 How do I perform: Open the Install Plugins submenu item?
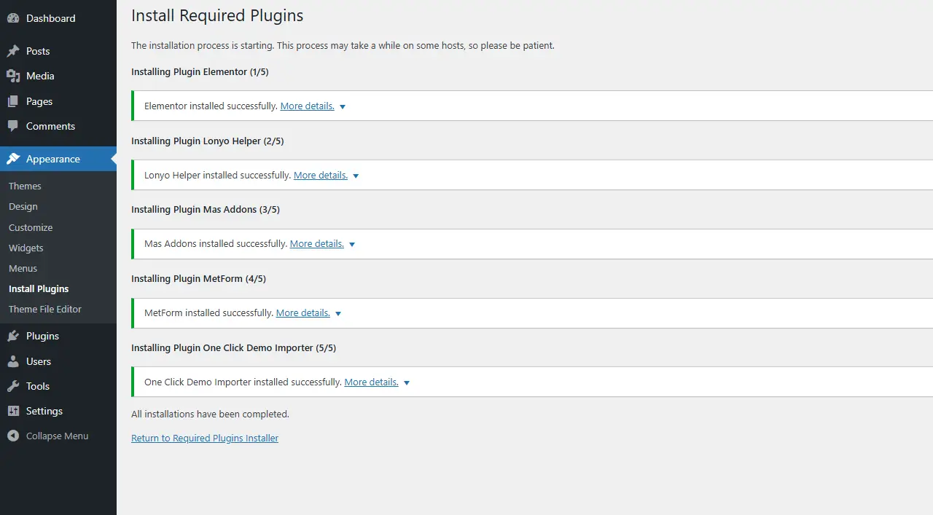pos(39,289)
